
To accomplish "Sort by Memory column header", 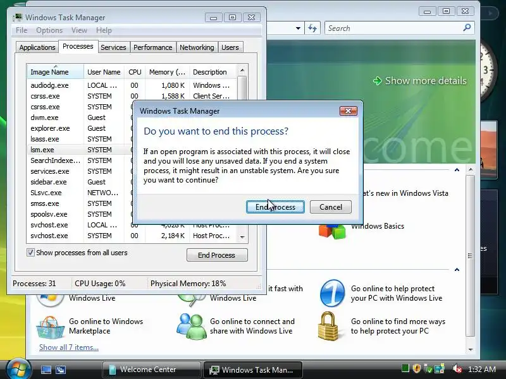I will (x=167, y=72).
